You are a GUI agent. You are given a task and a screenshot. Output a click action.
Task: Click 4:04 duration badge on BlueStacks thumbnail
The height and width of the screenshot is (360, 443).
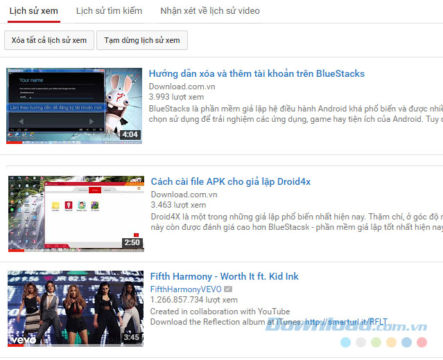pyautogui.click(x=130, y=134)
